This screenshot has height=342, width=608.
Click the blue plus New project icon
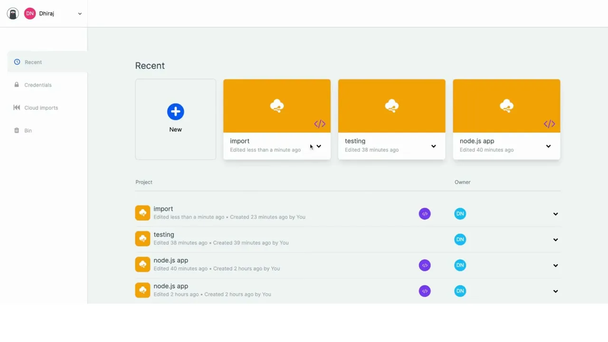tap(175, 112)
